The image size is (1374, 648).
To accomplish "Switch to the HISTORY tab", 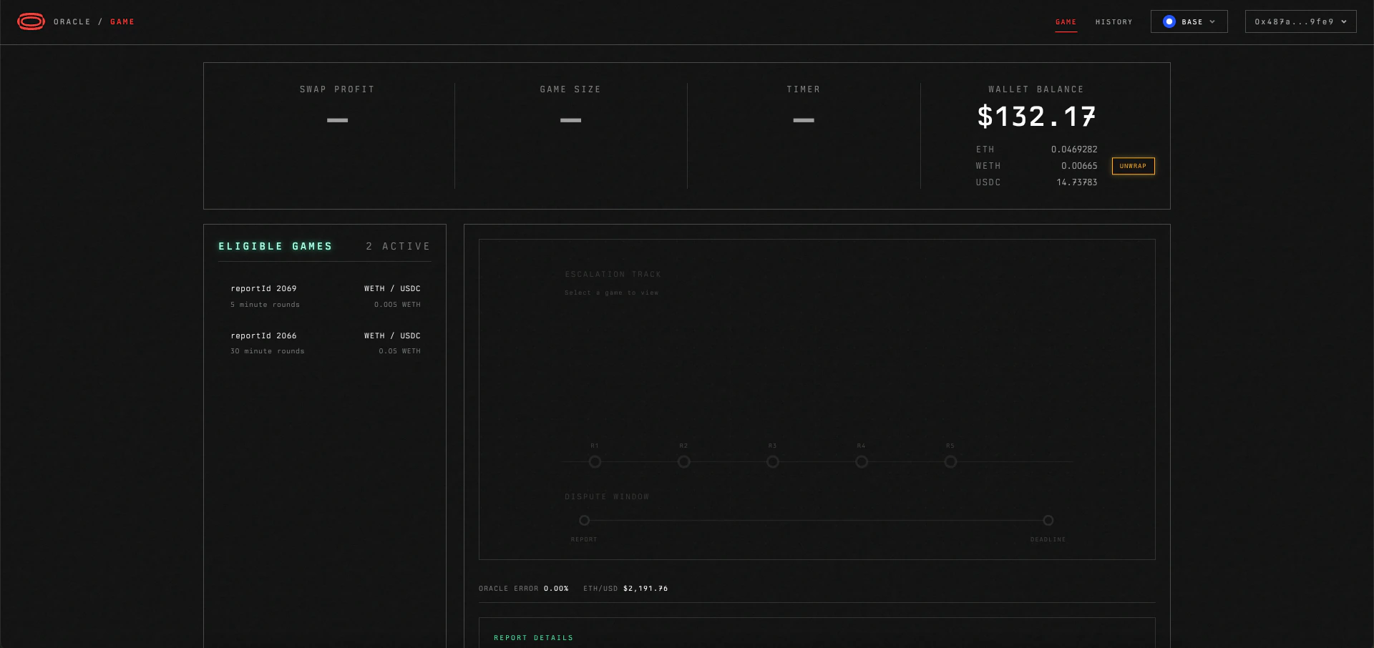I will (1114, 22).
